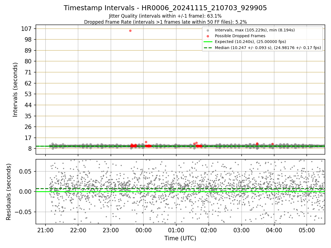Click y-axis tick label "89"

click(x=28, y=50)
